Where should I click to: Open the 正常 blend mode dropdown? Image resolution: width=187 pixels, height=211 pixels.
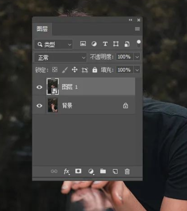click(60, 57)
